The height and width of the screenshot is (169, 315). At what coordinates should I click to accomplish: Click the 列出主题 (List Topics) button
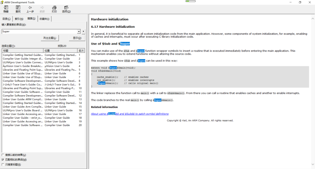[x=50, y=38]
